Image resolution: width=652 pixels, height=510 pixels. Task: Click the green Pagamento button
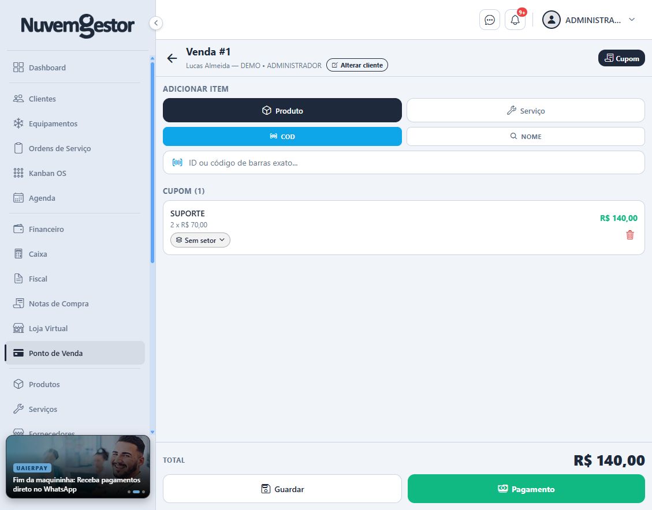pyautogui.click(x=526, y=489)
